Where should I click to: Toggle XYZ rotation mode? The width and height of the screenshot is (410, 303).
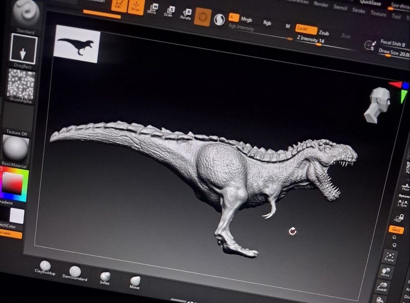(x=396, y=230)
